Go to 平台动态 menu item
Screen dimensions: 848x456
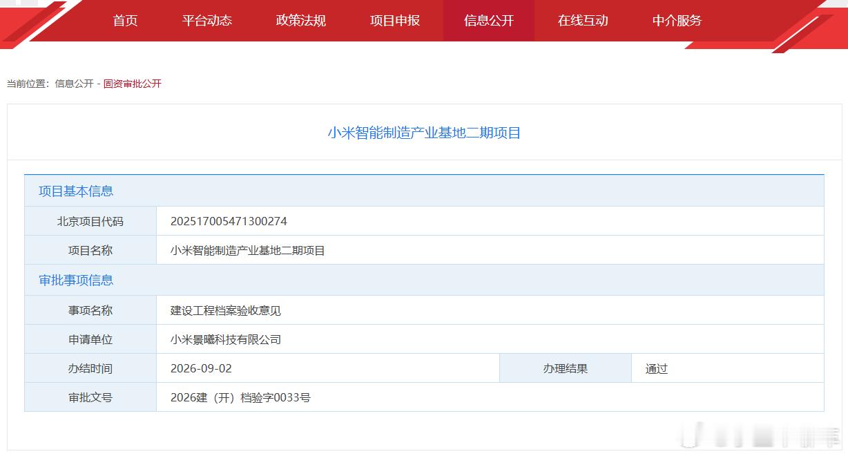[207, 21]
